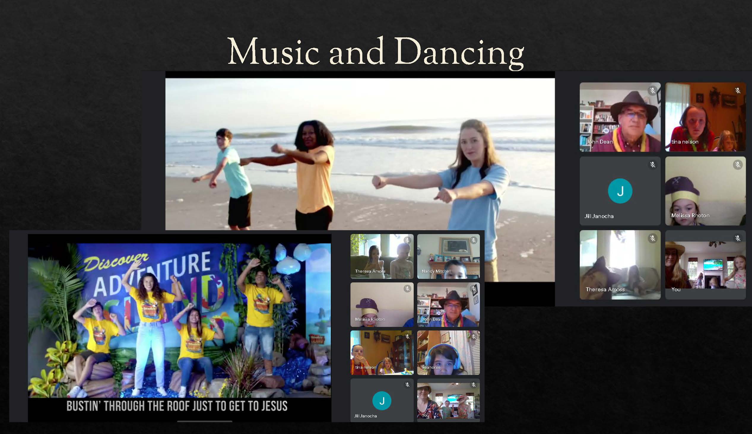752x434 pixels.
Task: Click the beach dancing video presentation
Action: click(360, 153)
